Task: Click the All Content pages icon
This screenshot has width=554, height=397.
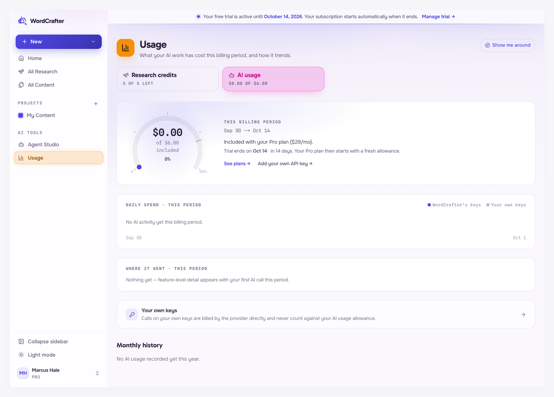Action: point(21,85)
